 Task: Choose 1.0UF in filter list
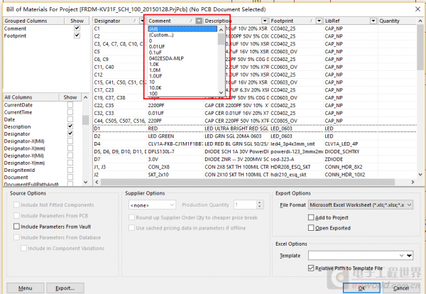[155, 76]
